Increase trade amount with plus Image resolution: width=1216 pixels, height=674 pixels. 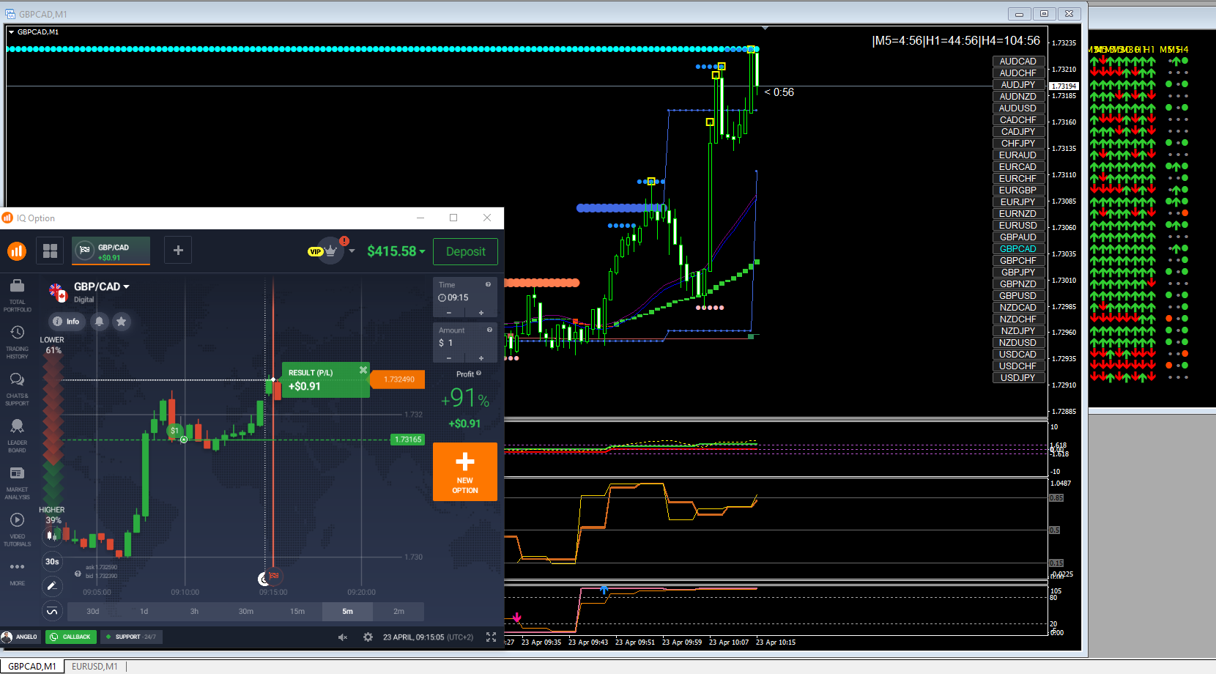click(481, 358)
